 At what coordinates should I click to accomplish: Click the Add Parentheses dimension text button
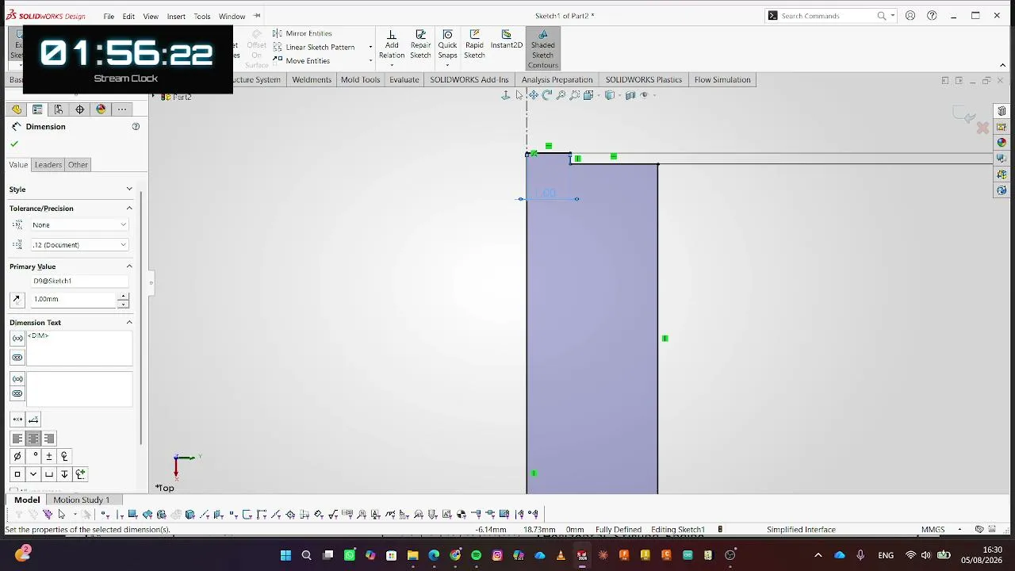(17, 339)
